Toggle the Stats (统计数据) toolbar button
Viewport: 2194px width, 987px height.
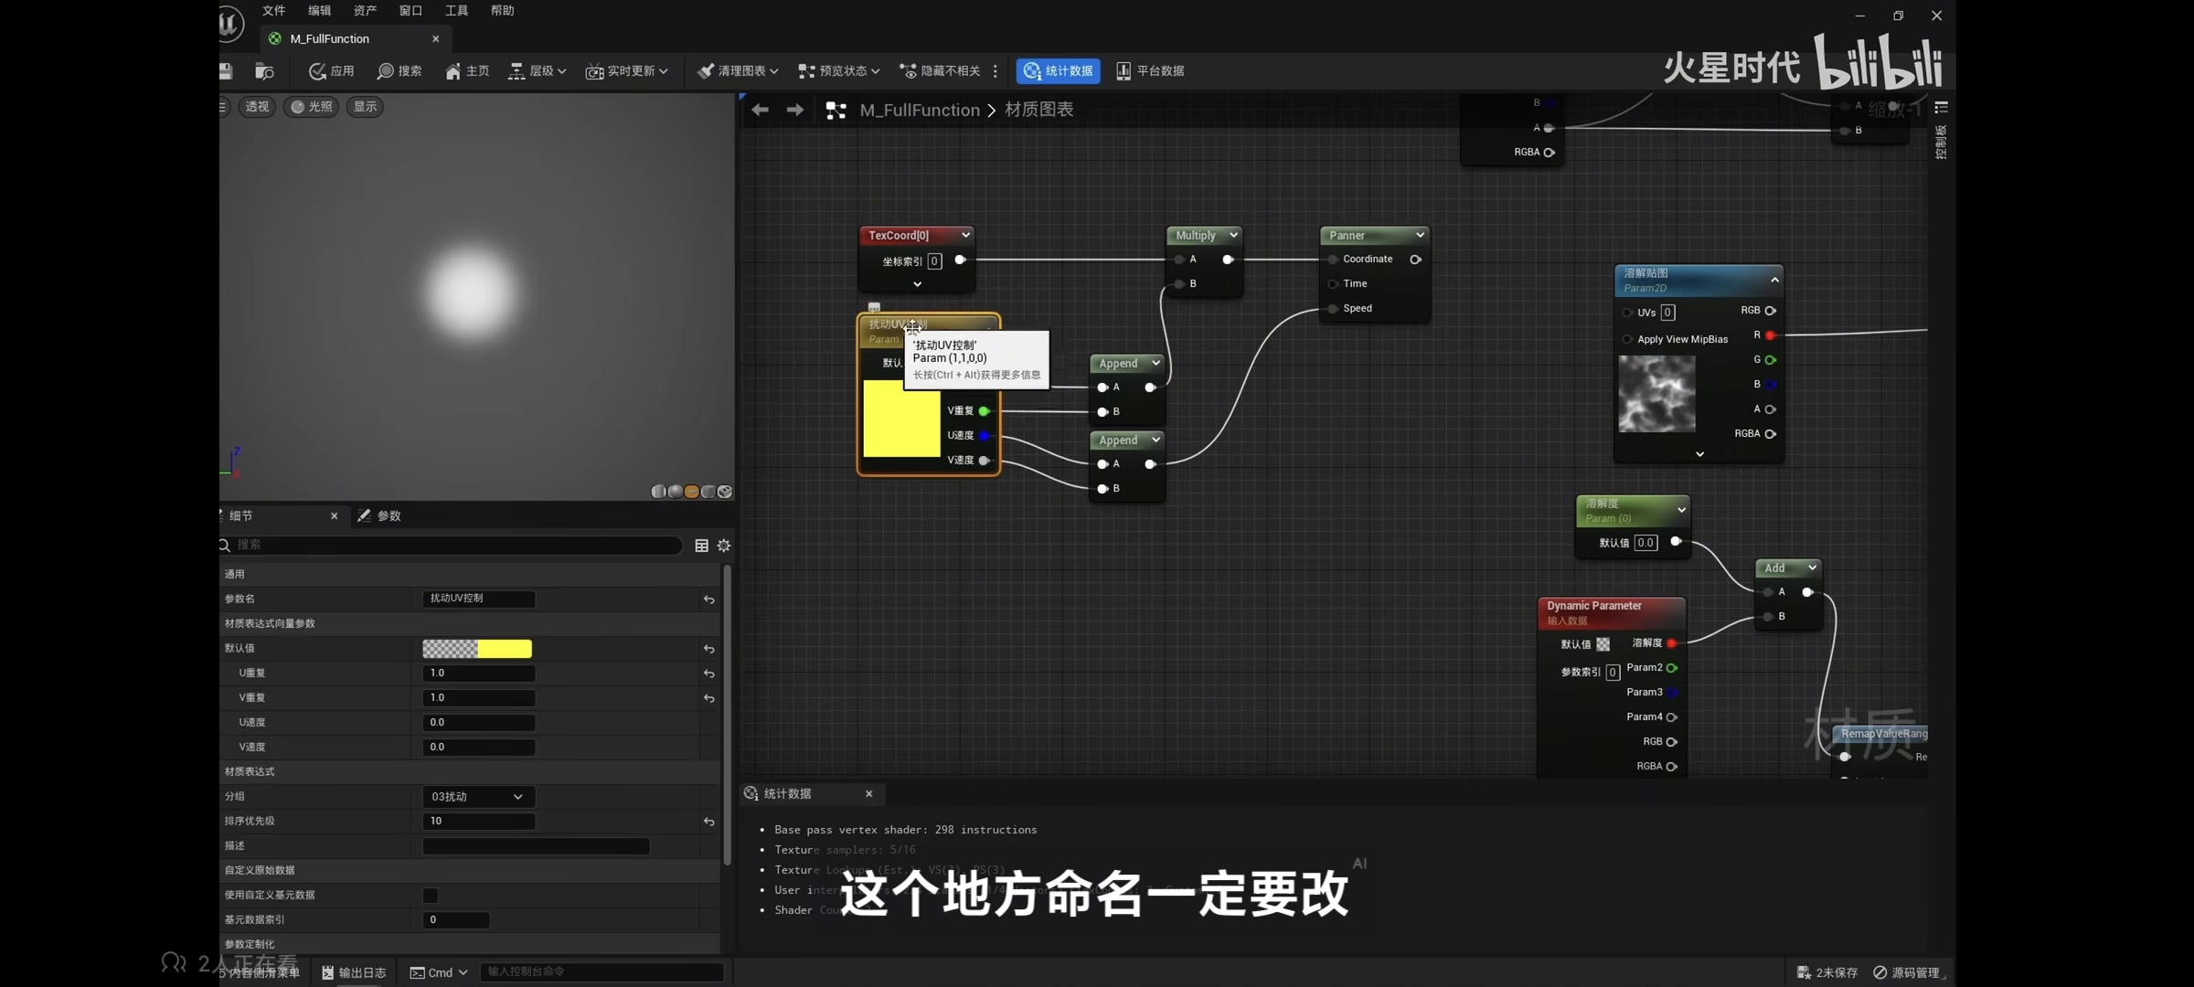click(1058, 71)
